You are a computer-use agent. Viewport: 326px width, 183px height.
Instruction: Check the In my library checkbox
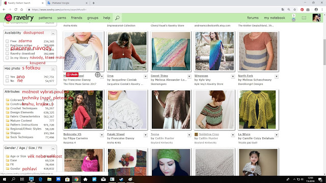[7, 57]
